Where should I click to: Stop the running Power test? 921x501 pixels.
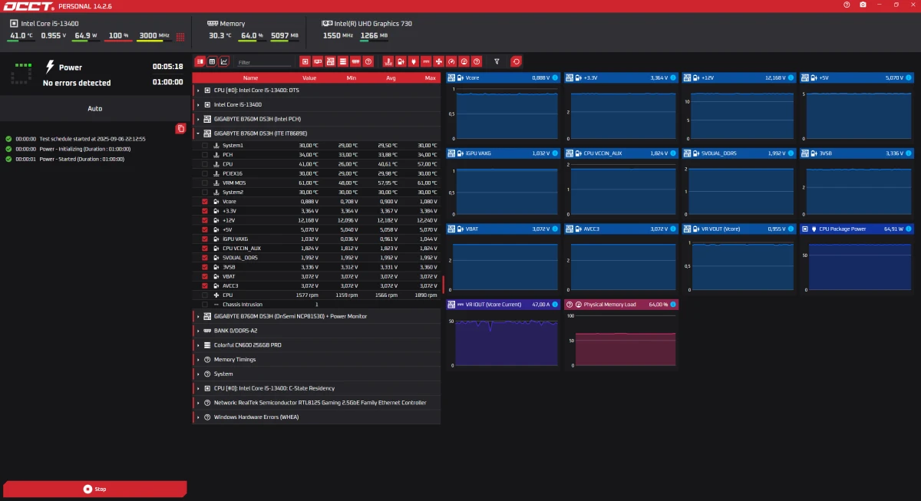pyautogui.click(x=95, y=489)
